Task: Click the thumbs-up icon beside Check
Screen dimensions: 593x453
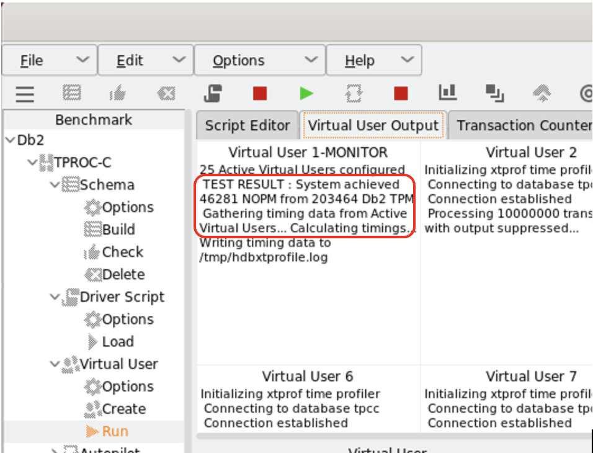Action: tap(92, 252)
